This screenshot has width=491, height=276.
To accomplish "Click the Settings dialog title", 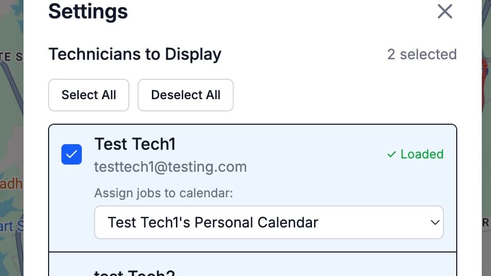I will coord(88,11).
